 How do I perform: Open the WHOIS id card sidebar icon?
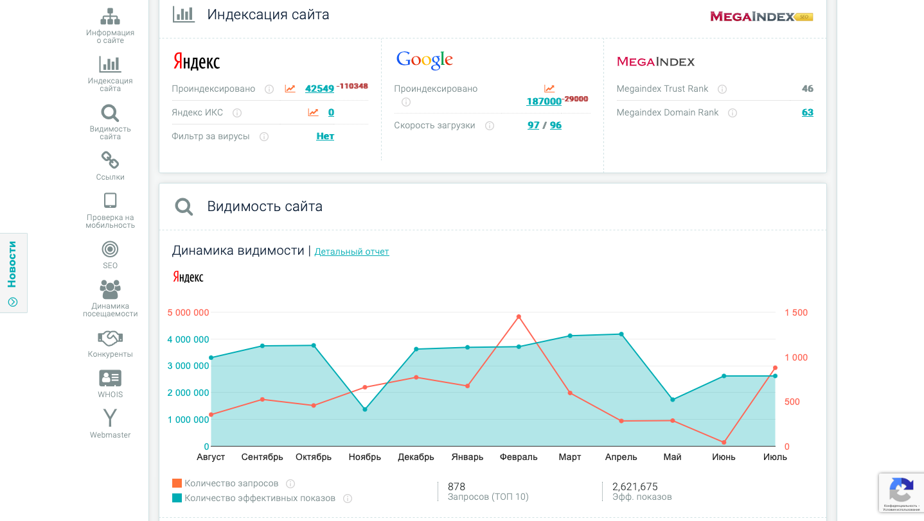(x=110, y=378)
